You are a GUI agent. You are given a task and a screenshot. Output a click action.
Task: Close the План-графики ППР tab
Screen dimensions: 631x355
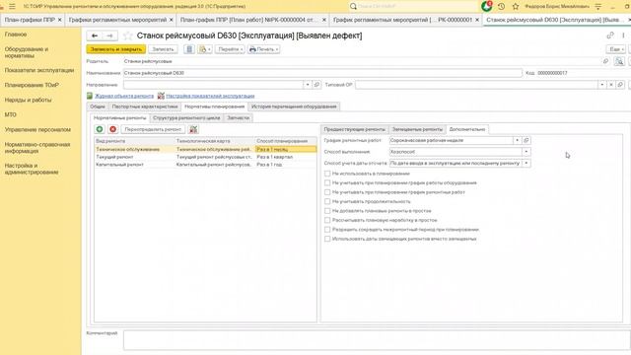tap(60, 20)
